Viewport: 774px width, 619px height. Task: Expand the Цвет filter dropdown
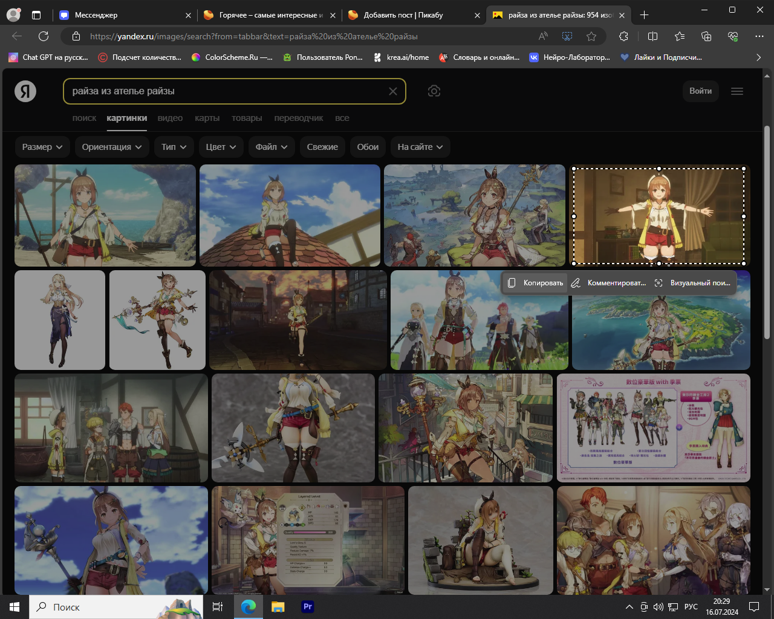[x=221, y=147]
